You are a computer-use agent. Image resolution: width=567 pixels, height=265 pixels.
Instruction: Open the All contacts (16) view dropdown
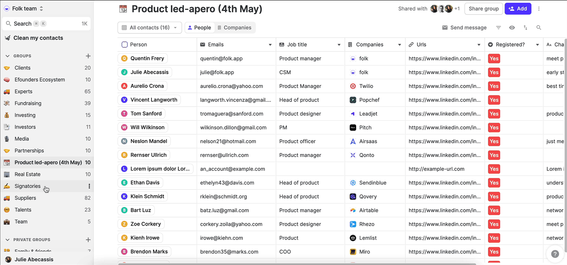(x=149, y=28)
